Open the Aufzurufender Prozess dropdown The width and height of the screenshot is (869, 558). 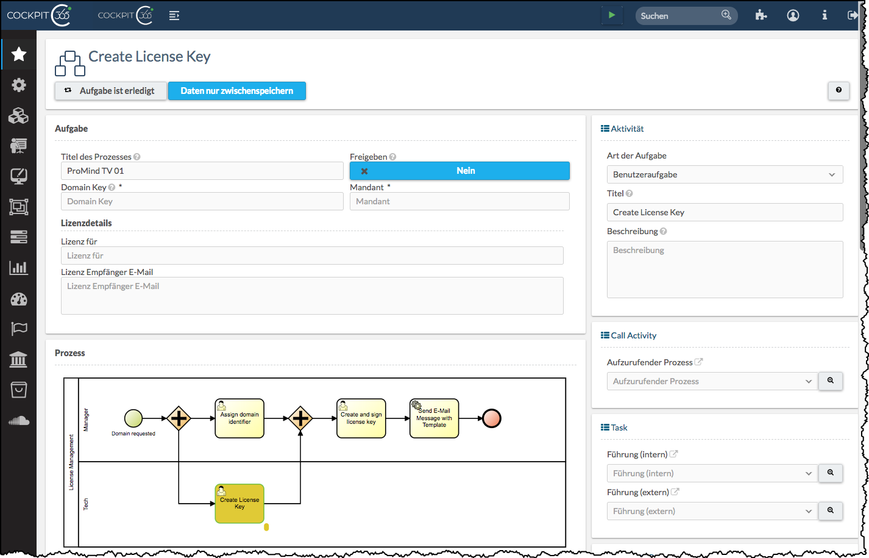tap(712, 381)
